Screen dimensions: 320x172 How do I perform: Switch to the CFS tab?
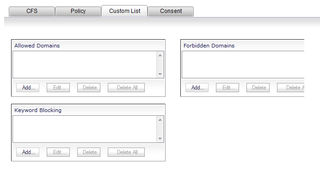32,11
